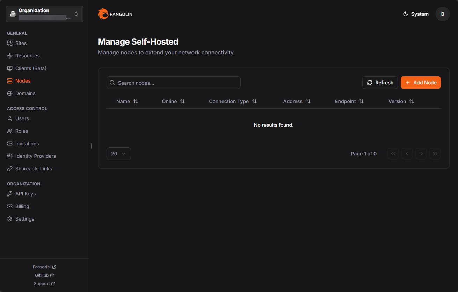458x292 pixels.
Task: Sort the table by Address
Action: pos(297,101)
